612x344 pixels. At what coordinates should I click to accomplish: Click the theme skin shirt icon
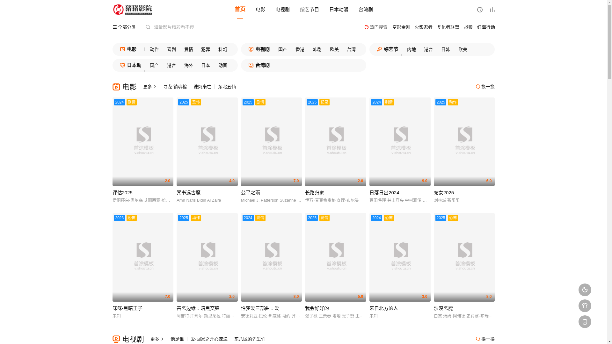[x=585, y=306]
